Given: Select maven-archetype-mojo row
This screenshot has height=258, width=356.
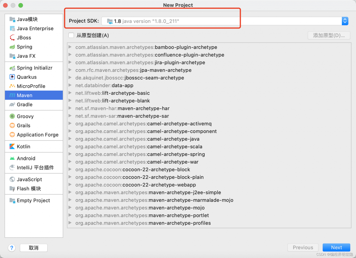Looking at the screenshot, I should (209, 208).
